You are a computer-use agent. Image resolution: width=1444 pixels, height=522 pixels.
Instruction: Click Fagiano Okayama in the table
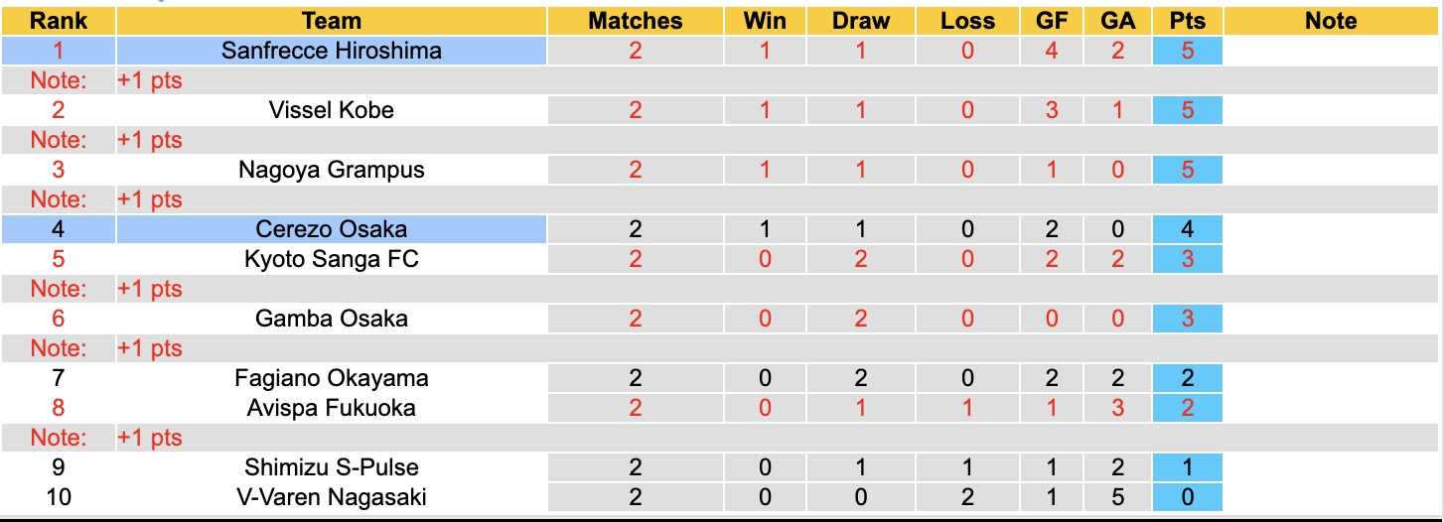(x=331, y=378)
